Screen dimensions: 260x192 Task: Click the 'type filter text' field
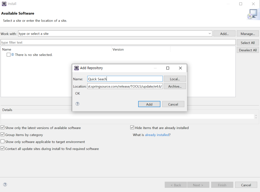click(118, 42)
